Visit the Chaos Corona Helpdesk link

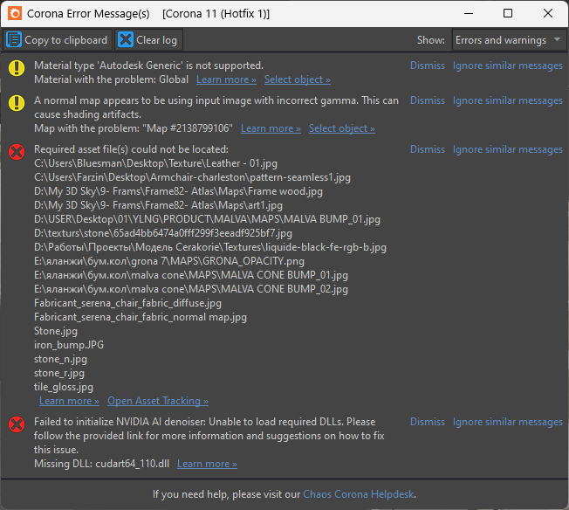[360, 494]
